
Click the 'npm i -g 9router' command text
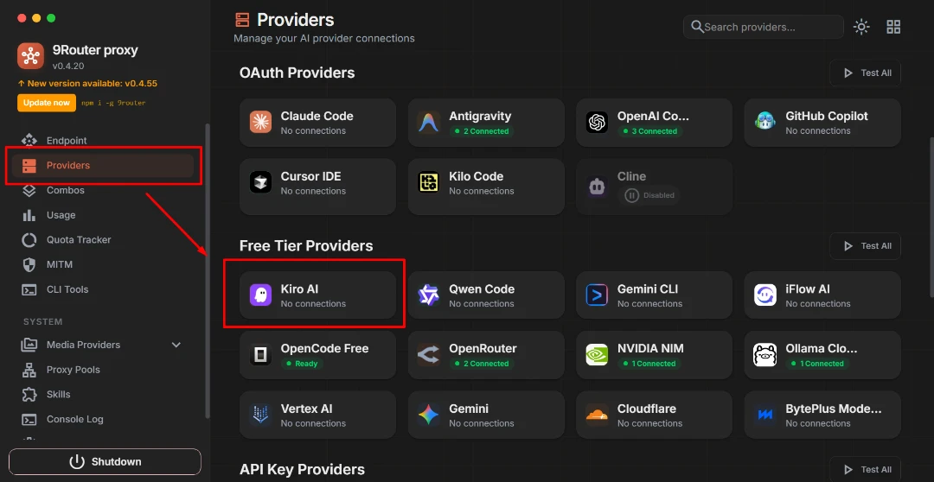(x=114, y=103)
